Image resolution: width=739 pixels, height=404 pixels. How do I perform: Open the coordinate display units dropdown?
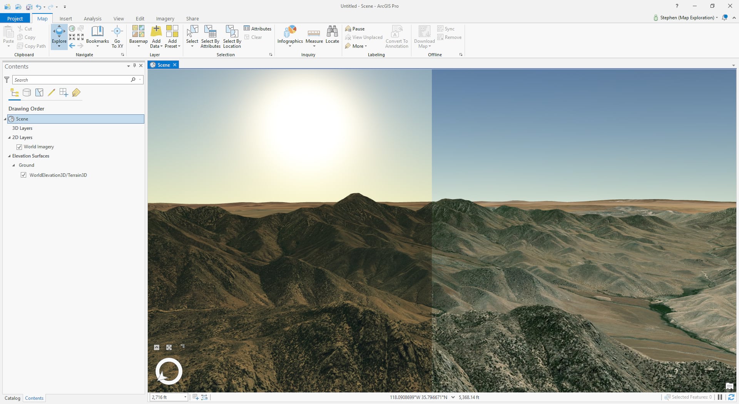(453, 397)
